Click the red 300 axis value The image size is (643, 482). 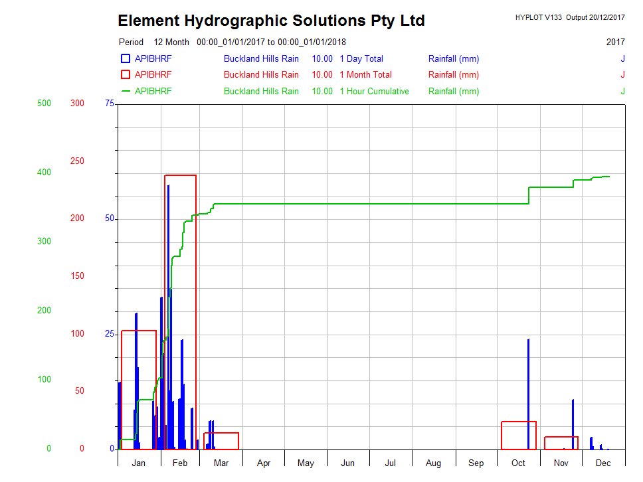[77, 104]
